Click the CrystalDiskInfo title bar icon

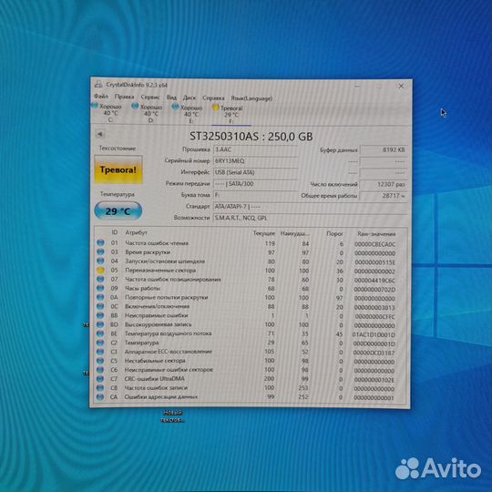point(98,84)
